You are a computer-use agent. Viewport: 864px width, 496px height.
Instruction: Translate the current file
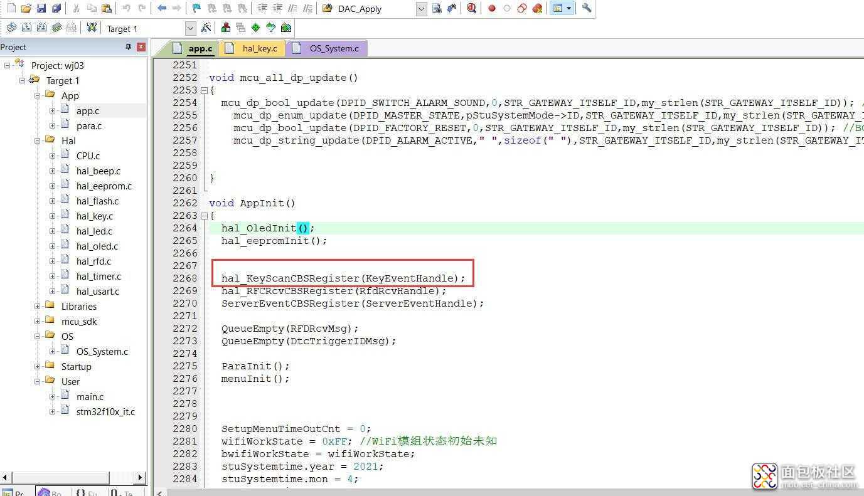(11, 28)
